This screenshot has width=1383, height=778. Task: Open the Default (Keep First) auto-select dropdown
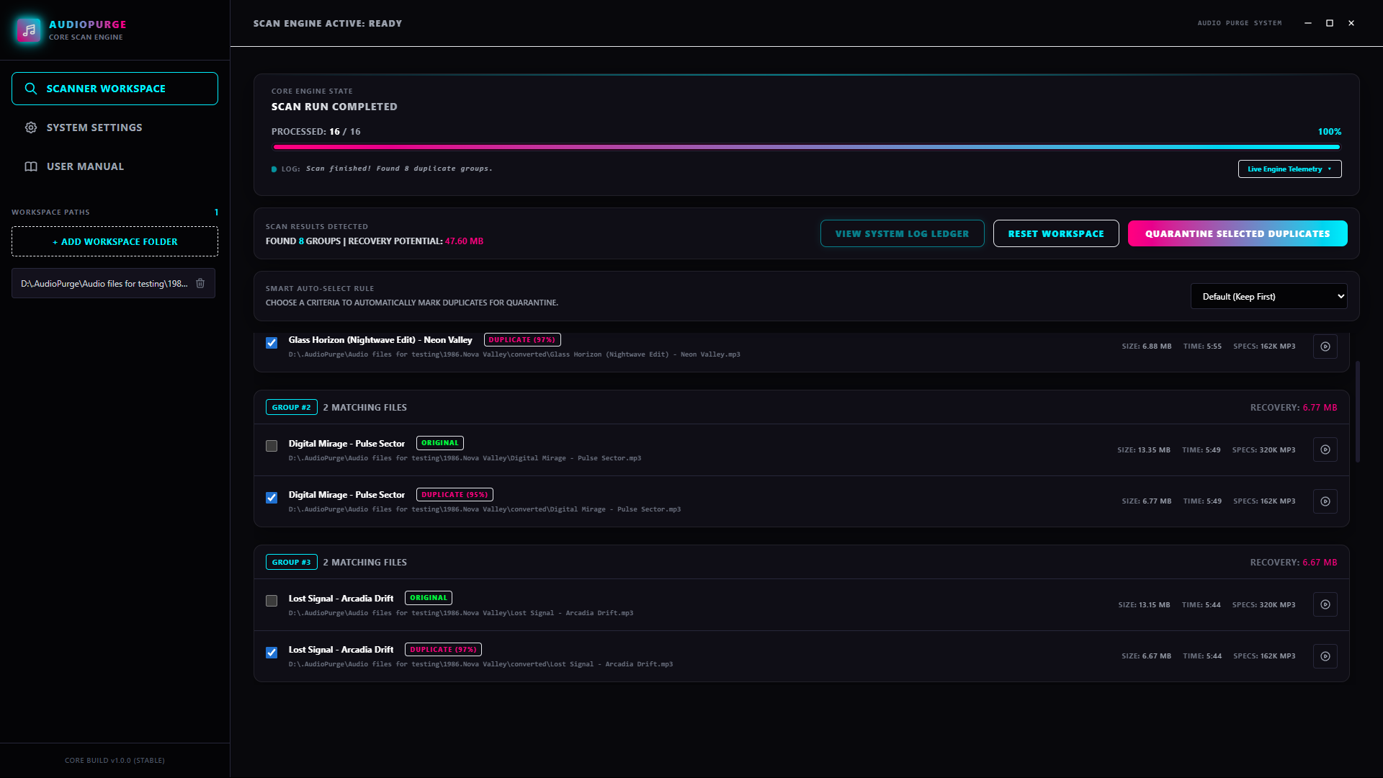point(1268,296)
